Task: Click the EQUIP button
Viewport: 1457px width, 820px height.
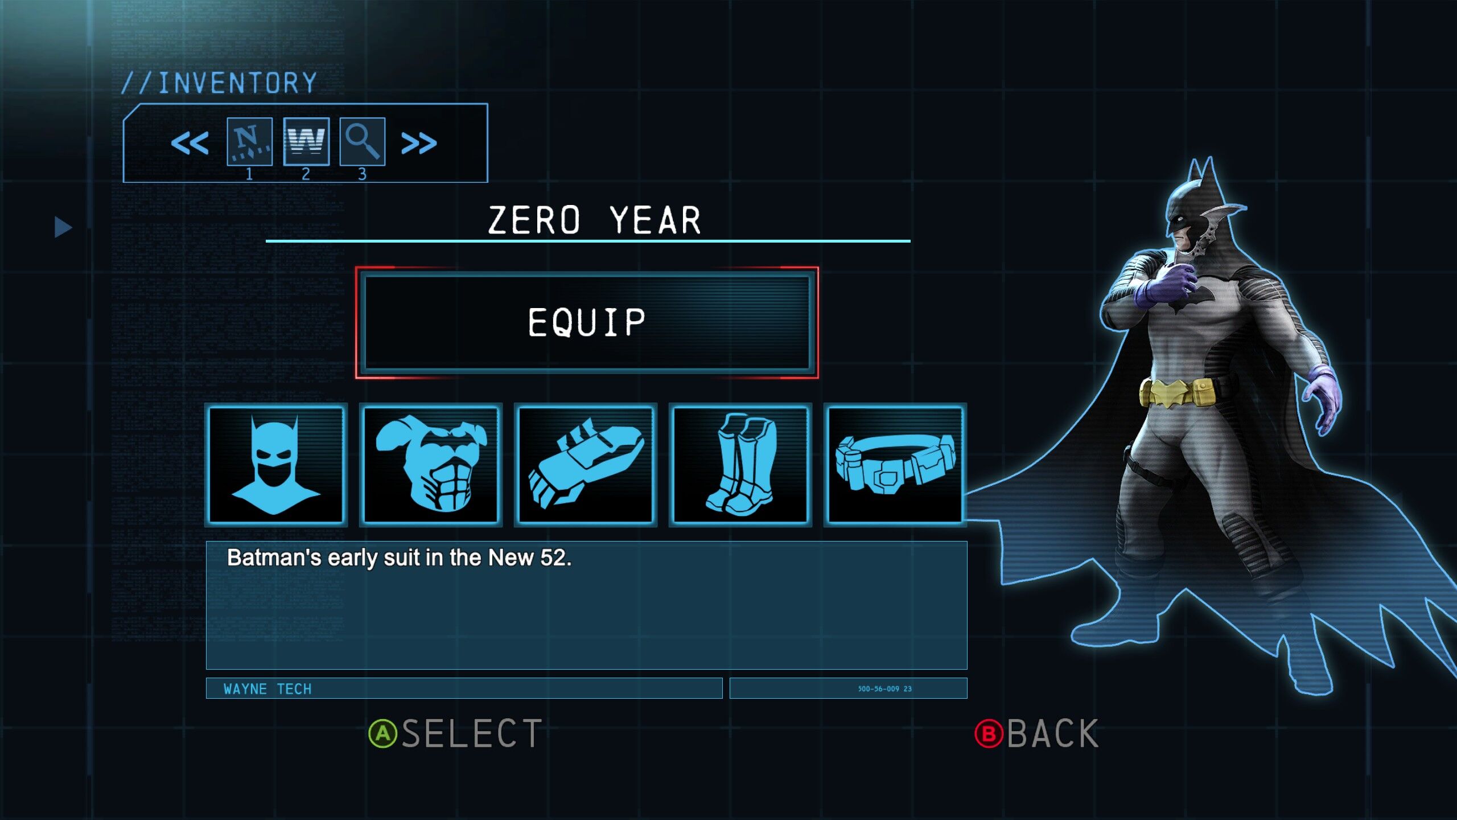Action: coord(587,322)
